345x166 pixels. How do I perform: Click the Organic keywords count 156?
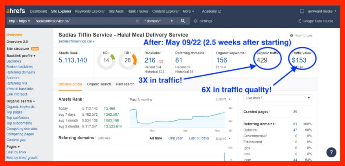point(222,60)
